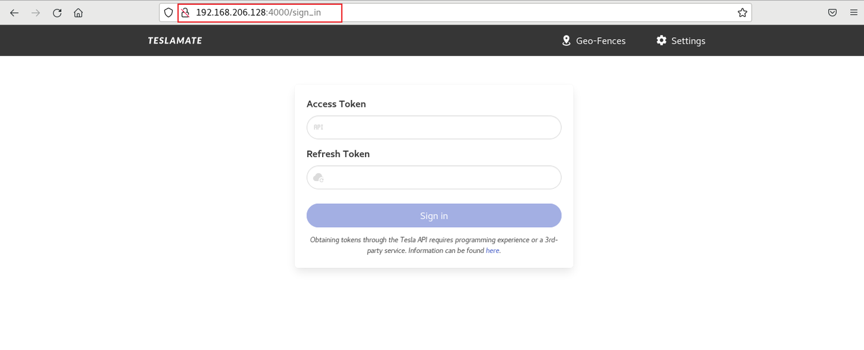Click the tracking protection shield icon

click(169, 13)
